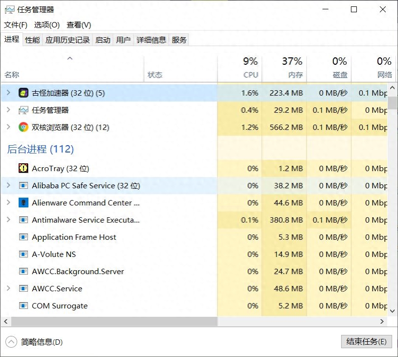The image size is (398, 357).
Task: Select the 双核浏览器 browser icon
Action: click(24, 127)
